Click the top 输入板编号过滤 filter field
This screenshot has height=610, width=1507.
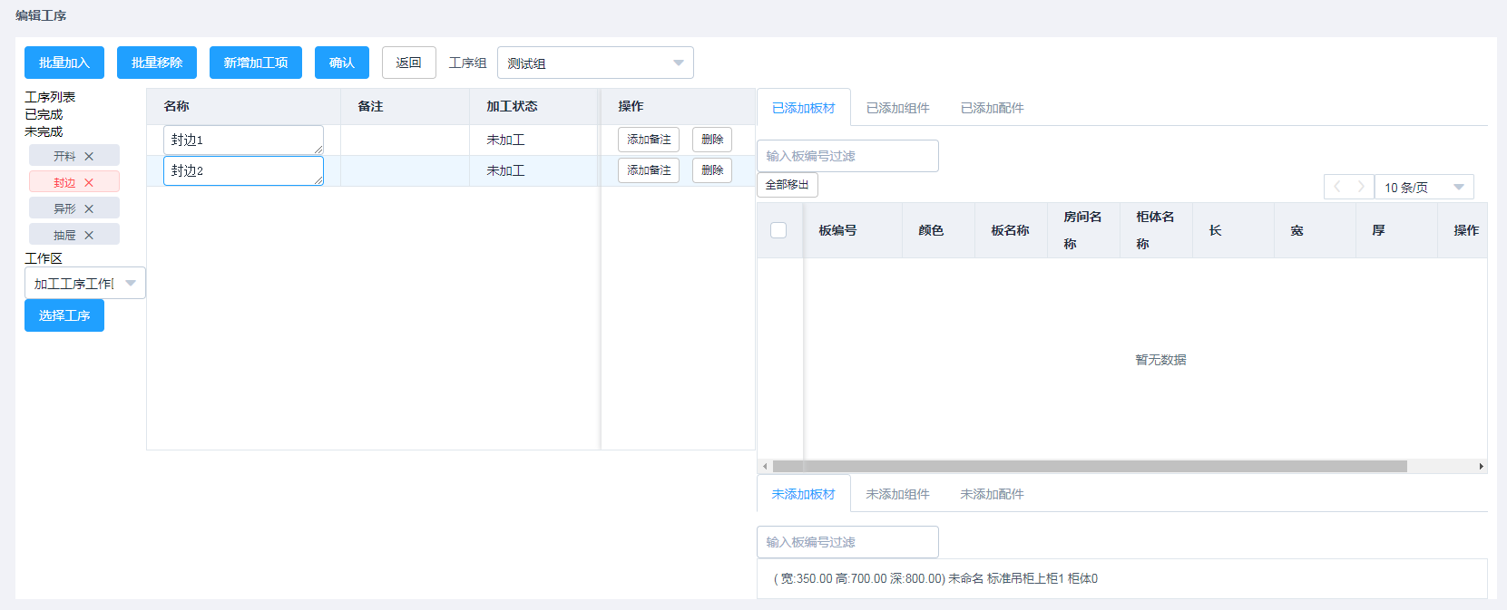tap(847, 156)
